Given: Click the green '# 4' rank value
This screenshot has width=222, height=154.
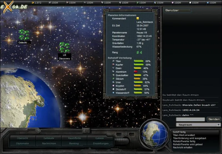Looking at the screenshot, I should click(139, 53).
